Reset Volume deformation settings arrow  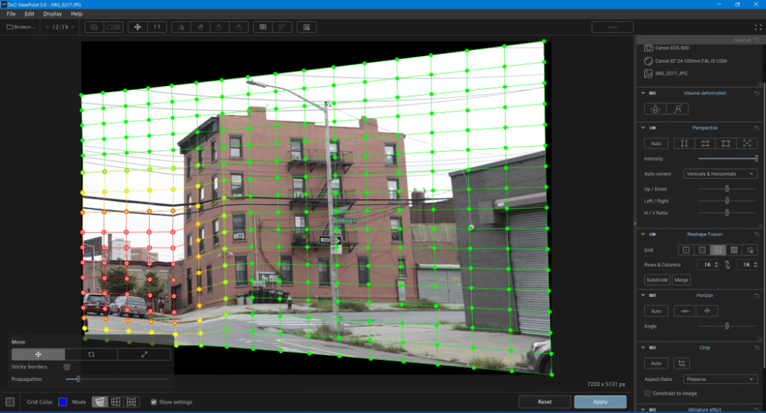tap(757, 93)
